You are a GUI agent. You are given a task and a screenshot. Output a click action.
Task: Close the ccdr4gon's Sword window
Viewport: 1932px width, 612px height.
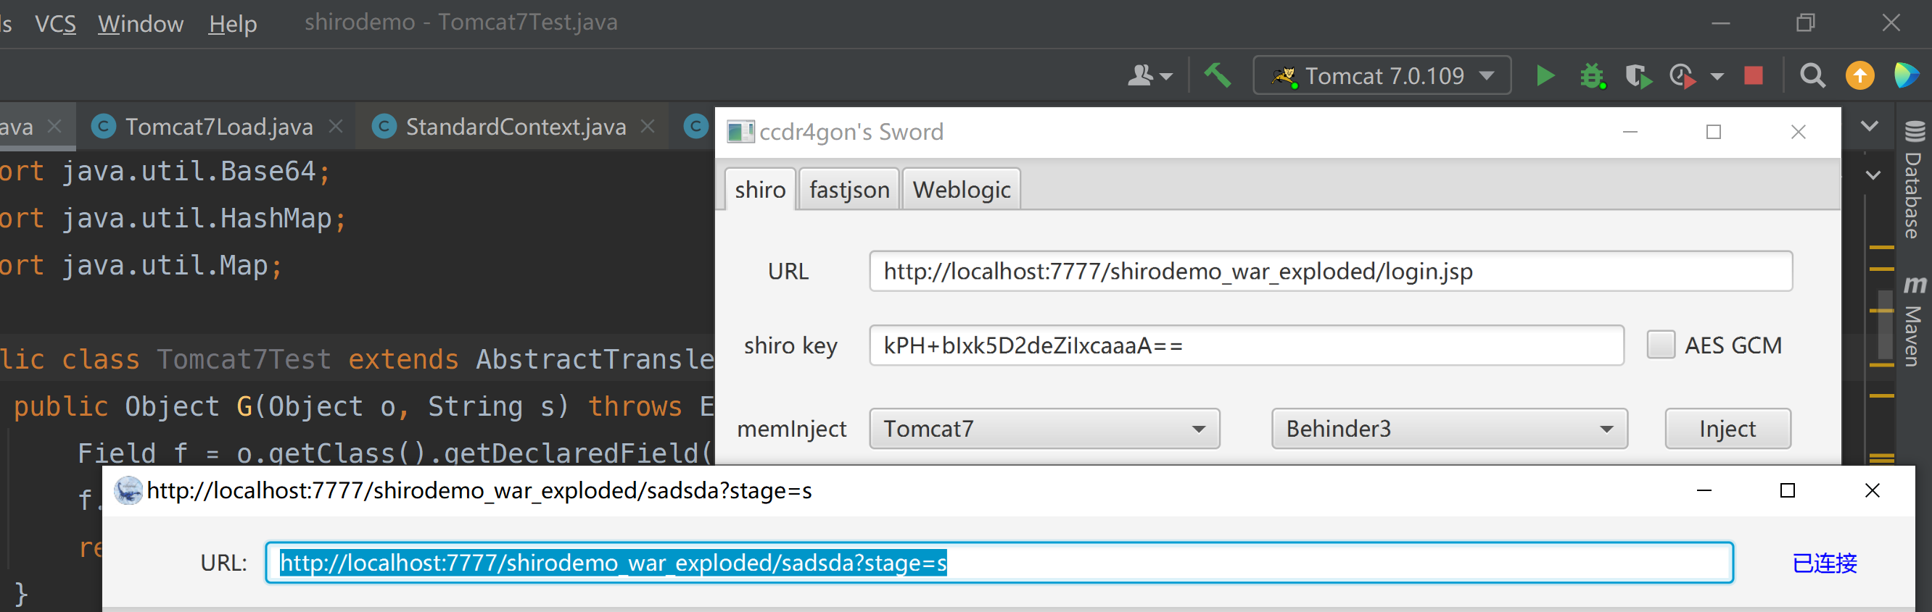1798,132
